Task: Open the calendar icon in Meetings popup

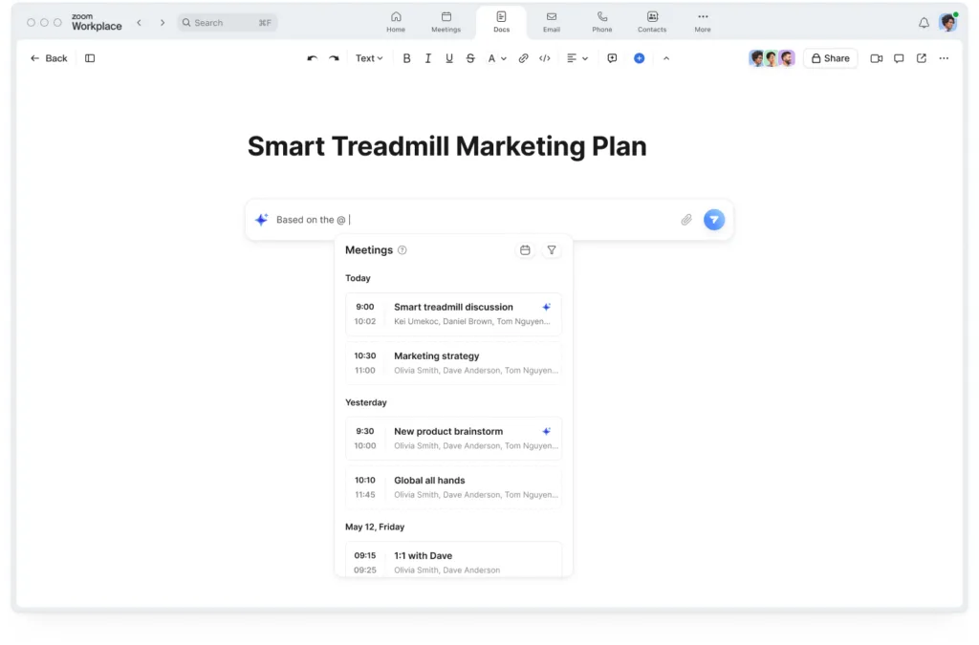Action: click(x=525, y=249)
